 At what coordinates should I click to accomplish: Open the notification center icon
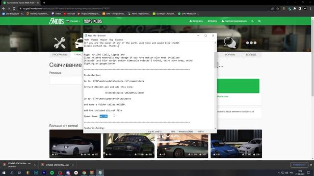(309, 173)
